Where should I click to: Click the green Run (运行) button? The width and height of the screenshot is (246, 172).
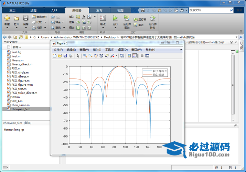(x=115, y=18)
